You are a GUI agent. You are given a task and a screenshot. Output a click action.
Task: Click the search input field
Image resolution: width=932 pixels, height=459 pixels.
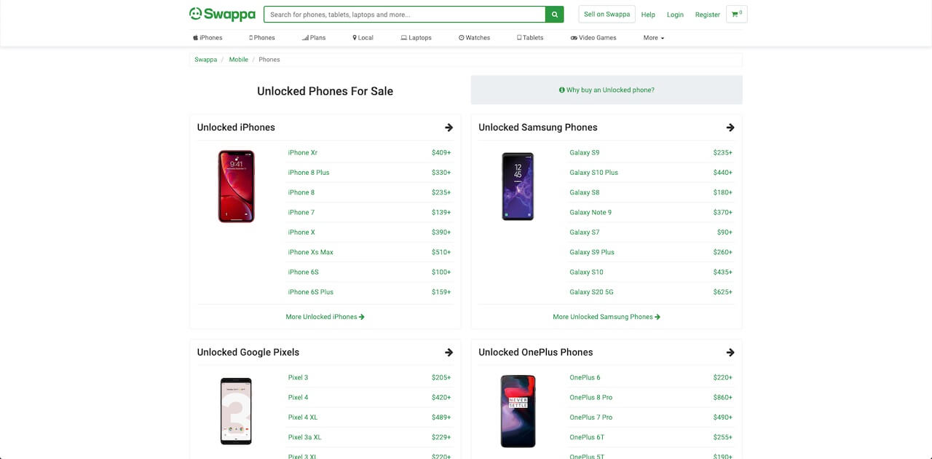(x=400, y=14)
